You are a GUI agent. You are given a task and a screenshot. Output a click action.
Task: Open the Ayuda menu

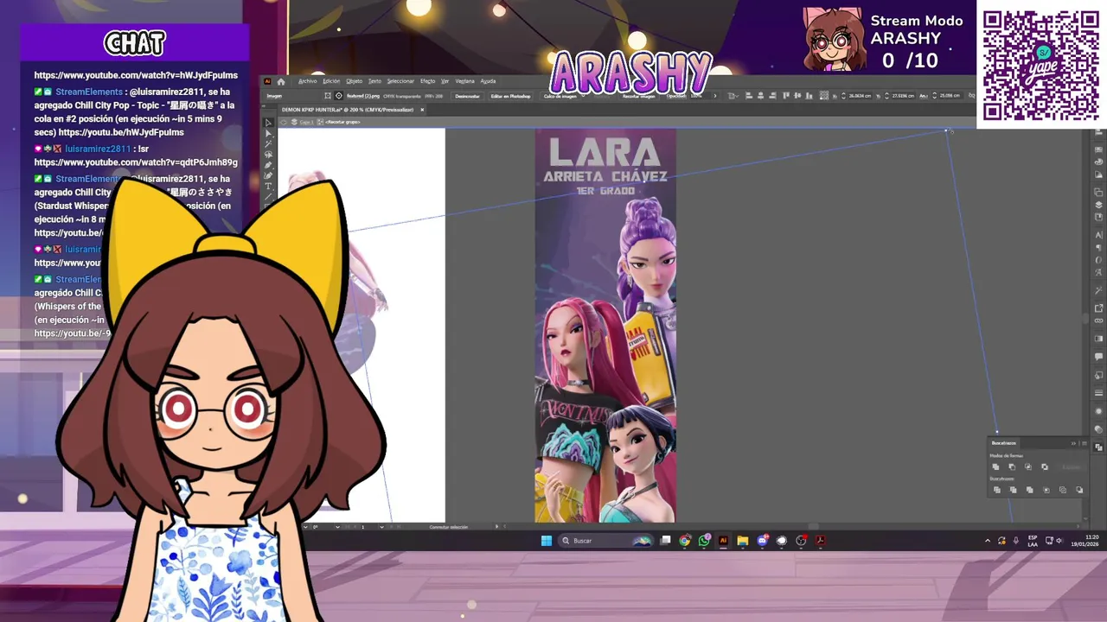coord(488,81)
